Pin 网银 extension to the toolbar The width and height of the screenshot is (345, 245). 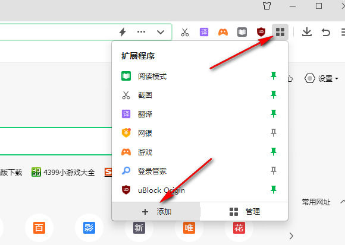click(x=274, y=133)
